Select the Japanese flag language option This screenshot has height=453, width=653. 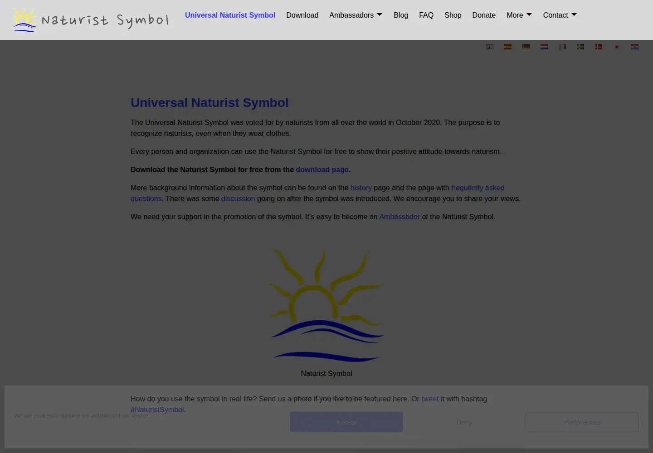pos(617,47)
